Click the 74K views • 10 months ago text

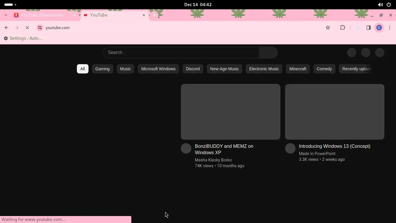tap(220, 166)
